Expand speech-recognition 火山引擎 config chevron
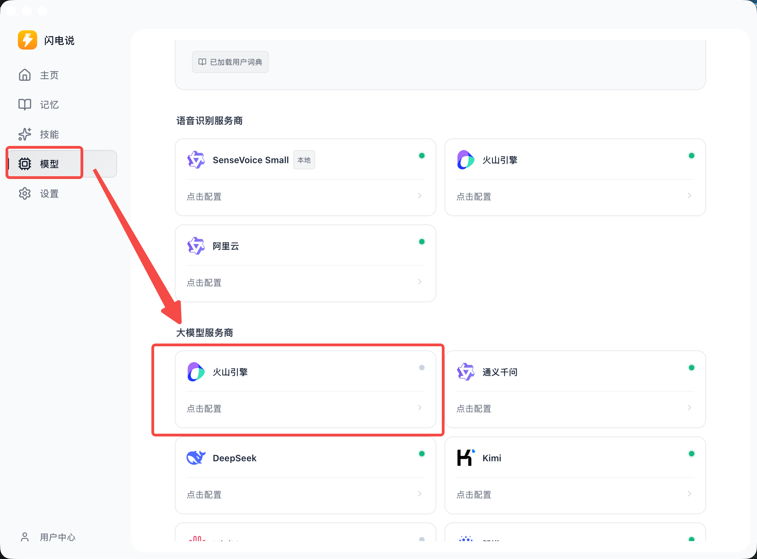Viewport: 757px width, 559px height. 689,196
